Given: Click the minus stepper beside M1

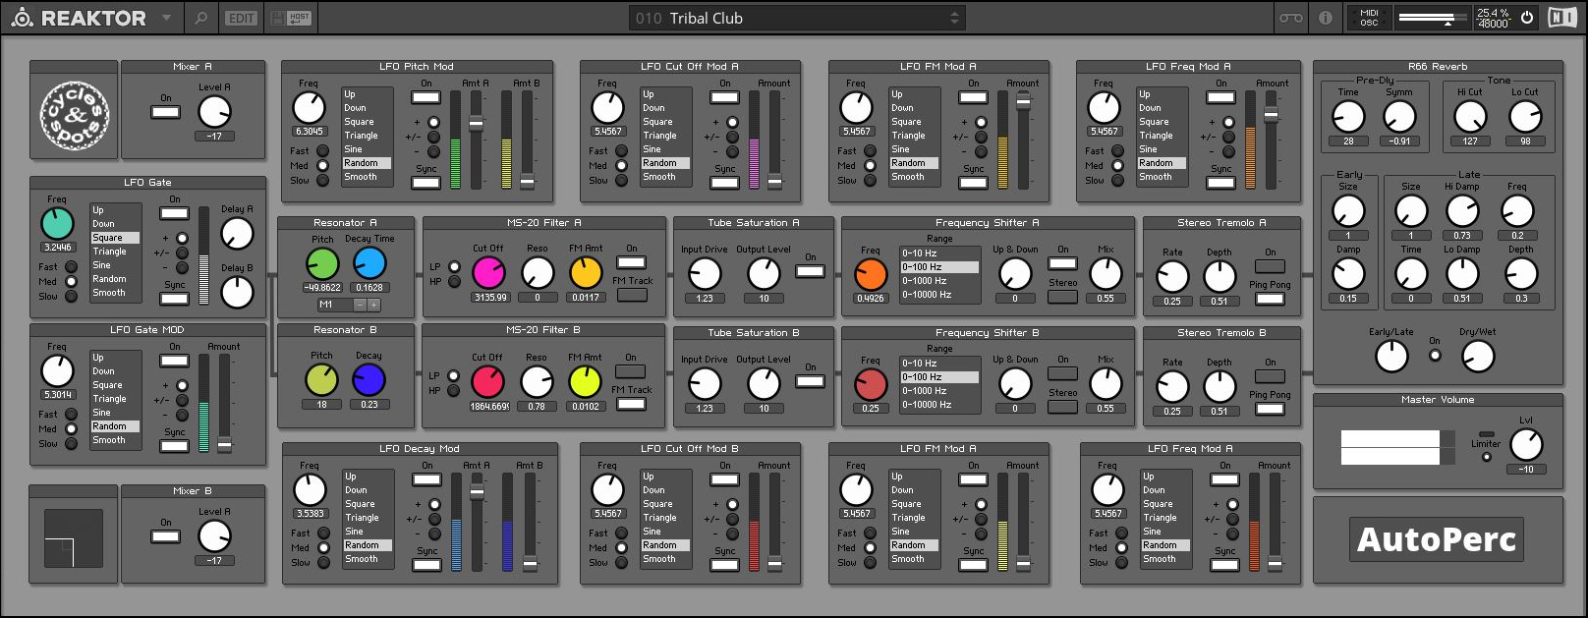Looking at the screenshot, I should (x=359, y=305).
